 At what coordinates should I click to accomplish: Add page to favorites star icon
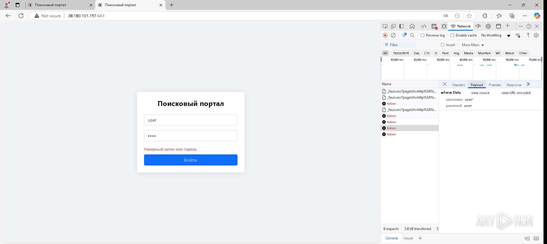coord(469,16)
